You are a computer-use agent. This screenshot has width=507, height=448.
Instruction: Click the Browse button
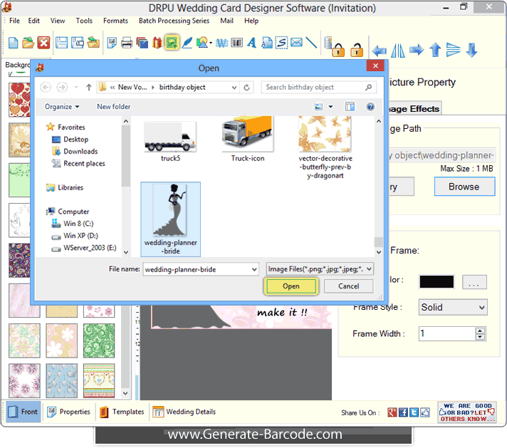[x=464, y=187]
